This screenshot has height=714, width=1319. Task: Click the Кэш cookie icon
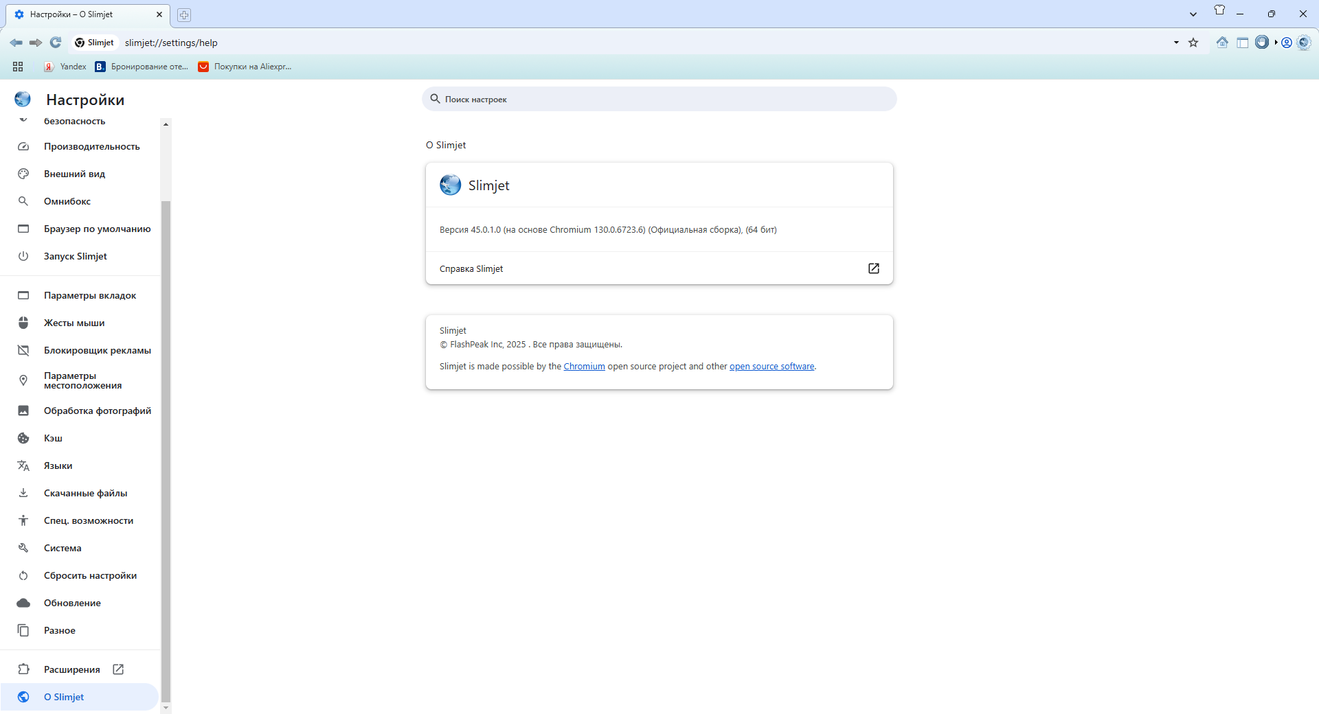tap(23, 438)
